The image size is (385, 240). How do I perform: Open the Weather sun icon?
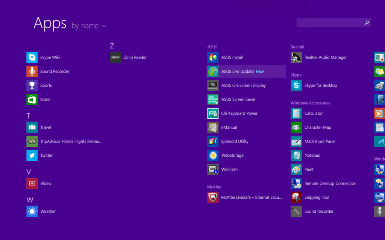[32, 211]
